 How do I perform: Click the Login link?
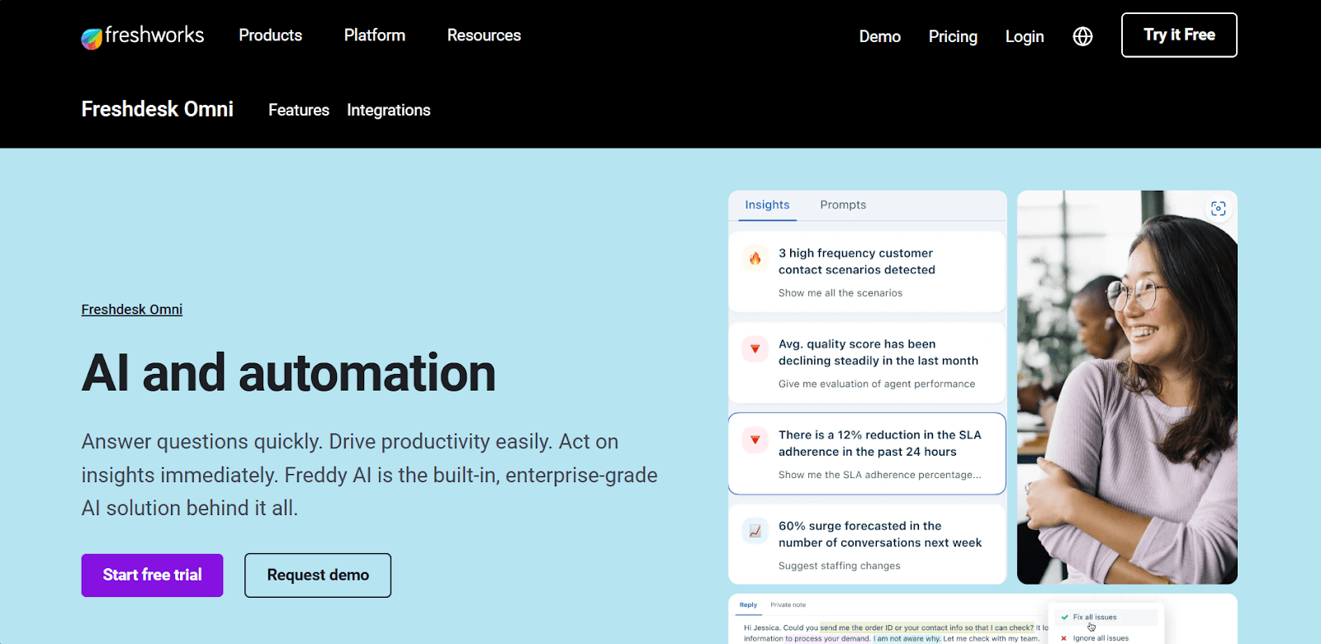tap(1025, 36)
